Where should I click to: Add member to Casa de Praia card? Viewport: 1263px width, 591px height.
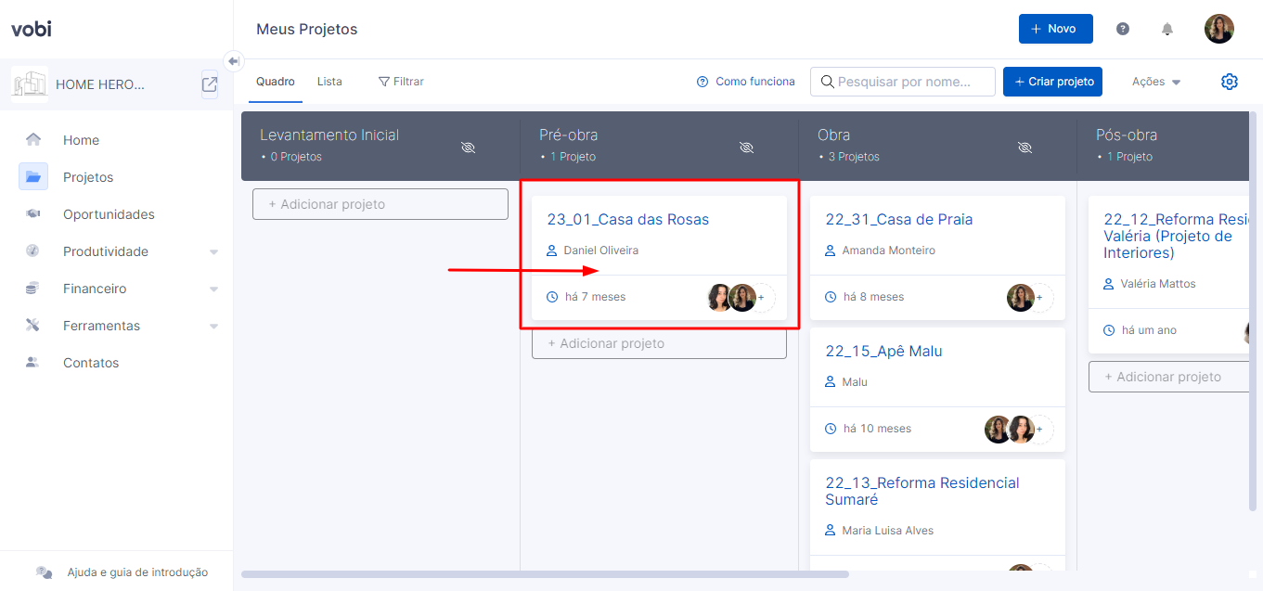(1039, 298)
